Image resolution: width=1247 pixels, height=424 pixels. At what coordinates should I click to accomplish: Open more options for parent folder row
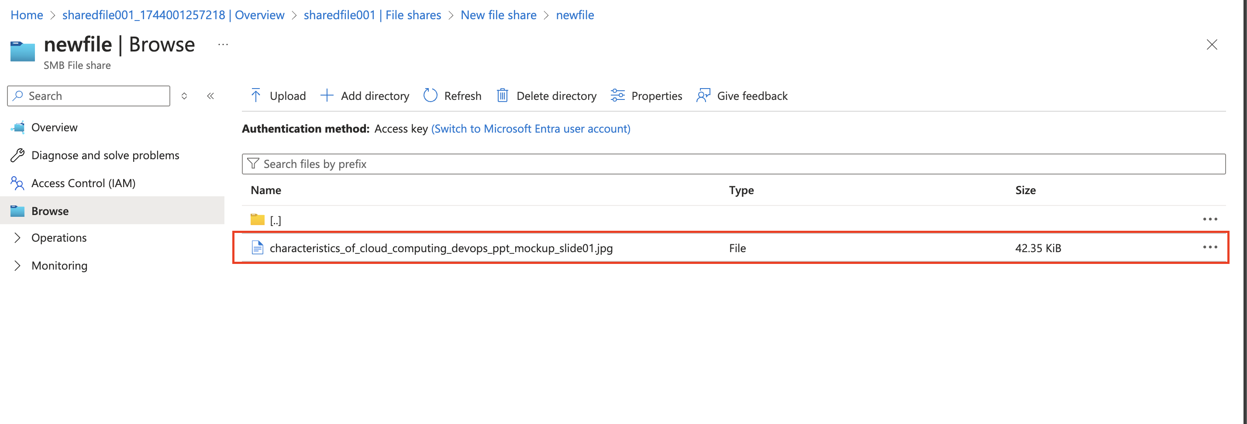(1210, 219)
